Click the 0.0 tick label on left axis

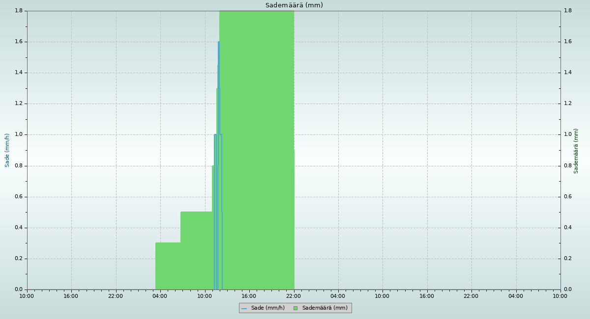pyautogui.click(x=20, y=290)
